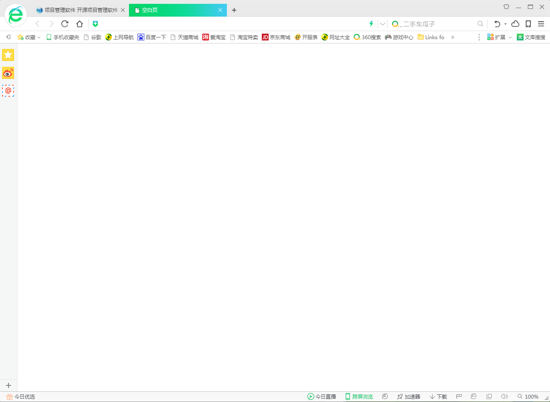Screen dimensions: 550x402
Task: Open 百度一下 bookmark
Action: (x=152, y=37)
